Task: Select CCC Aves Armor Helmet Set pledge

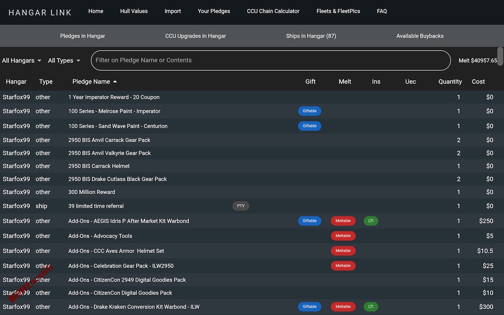Action: pos(116,251)
